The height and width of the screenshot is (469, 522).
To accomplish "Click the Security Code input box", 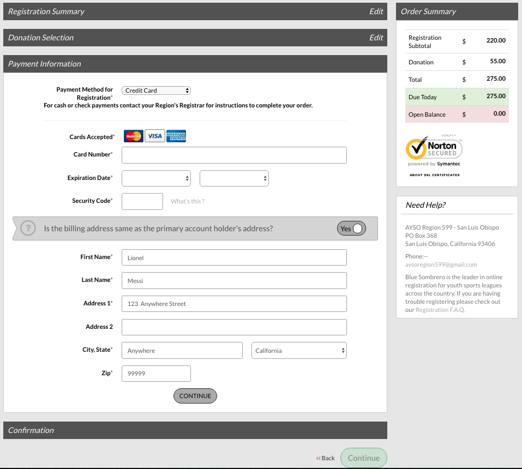I will [142, 201].
